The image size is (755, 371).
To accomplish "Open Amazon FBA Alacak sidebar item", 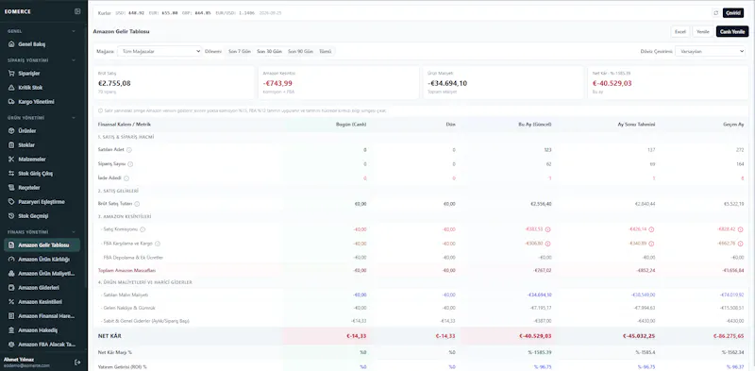I will click(x=42, y=345).
